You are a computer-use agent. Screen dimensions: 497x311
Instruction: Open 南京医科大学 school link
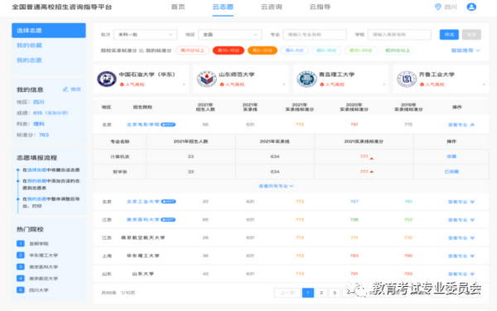[143, 219]
